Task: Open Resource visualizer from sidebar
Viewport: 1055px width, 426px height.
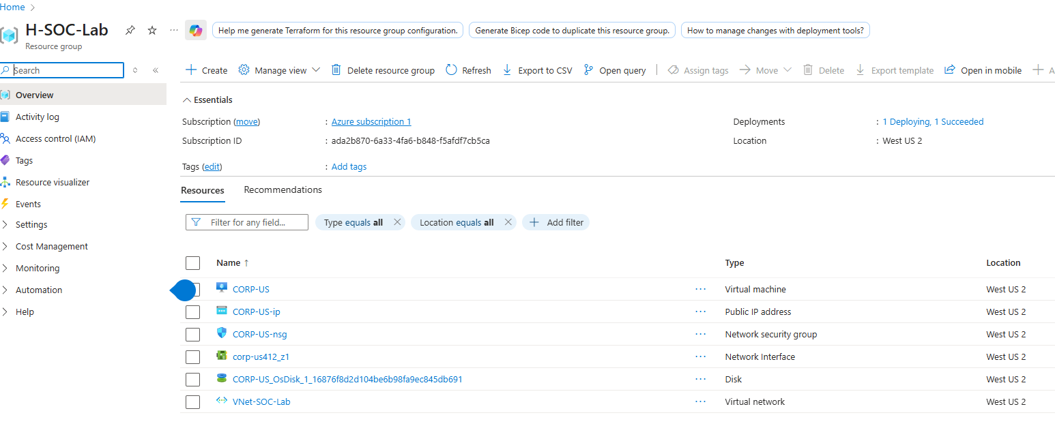Action: pyautogui.click(x=52, y=182)
